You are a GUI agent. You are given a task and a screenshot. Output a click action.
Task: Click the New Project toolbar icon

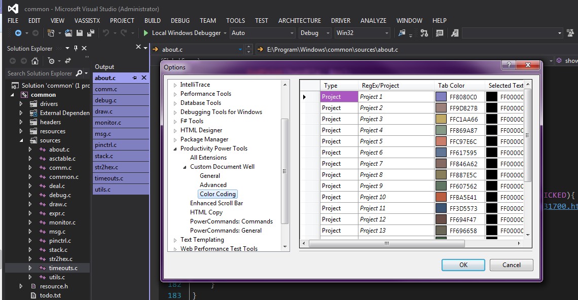tap(51, 33)
